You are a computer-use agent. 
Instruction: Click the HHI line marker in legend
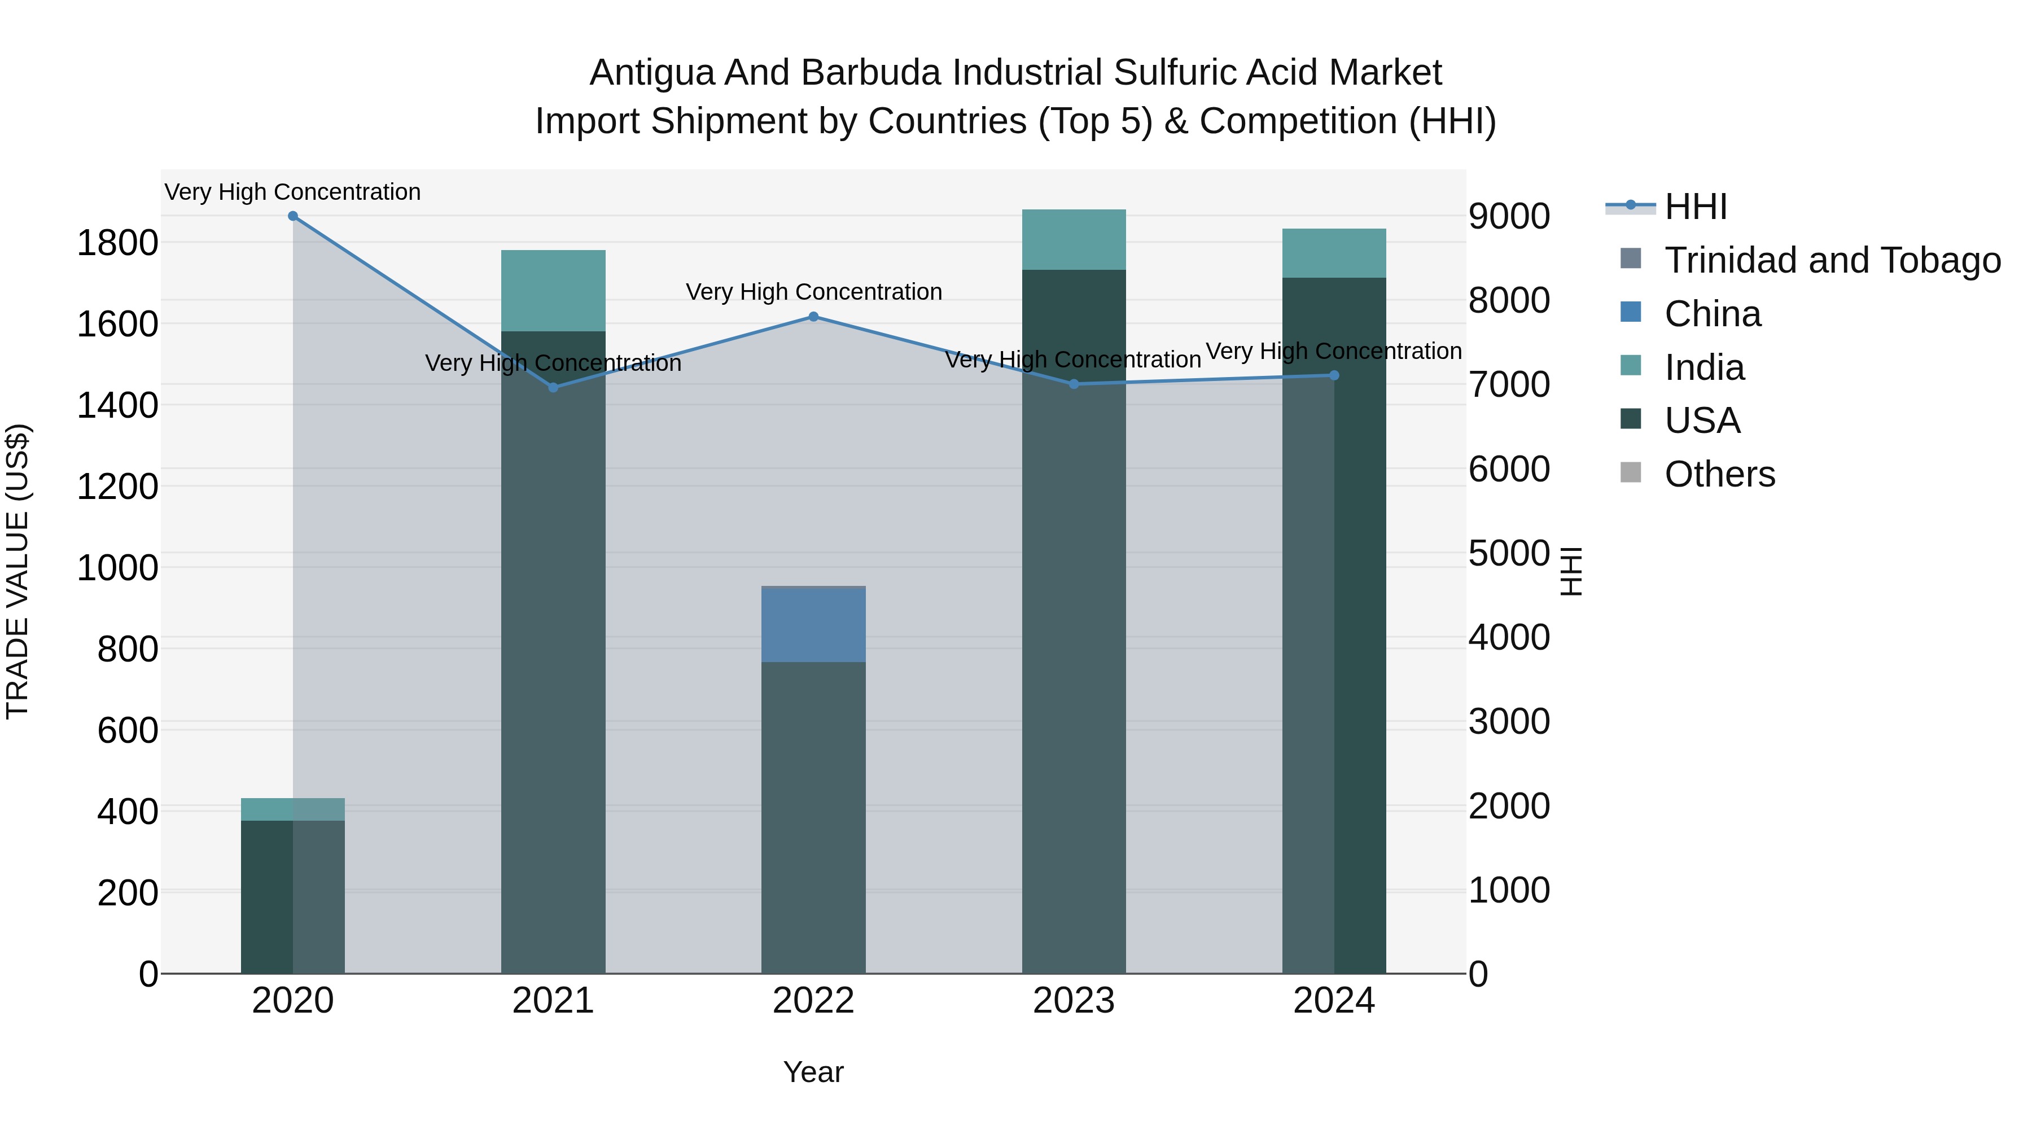[x=1631, y=205]
